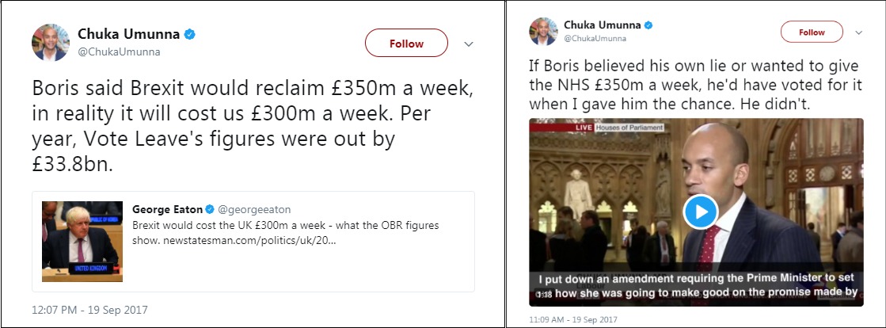Open the @georgeeaton handle
Screen dimensions: 886x328
(x=254, y=209)
